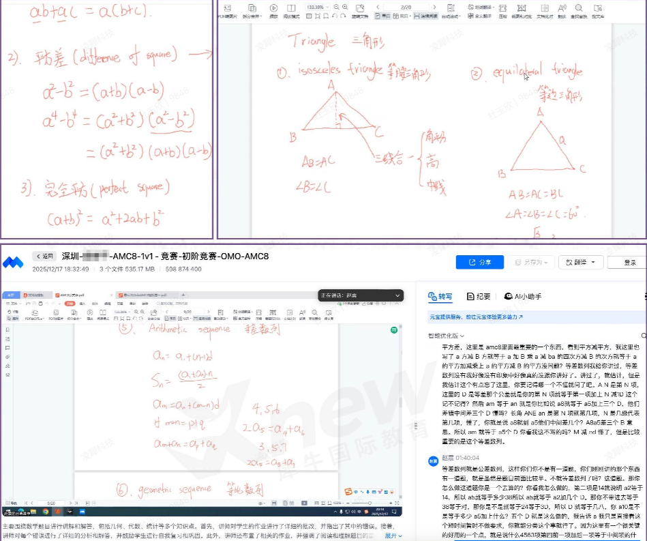Viewport: 647px width, 541px height.
Task: Zoom in with the plus magnifier
Action: point(345,7)
